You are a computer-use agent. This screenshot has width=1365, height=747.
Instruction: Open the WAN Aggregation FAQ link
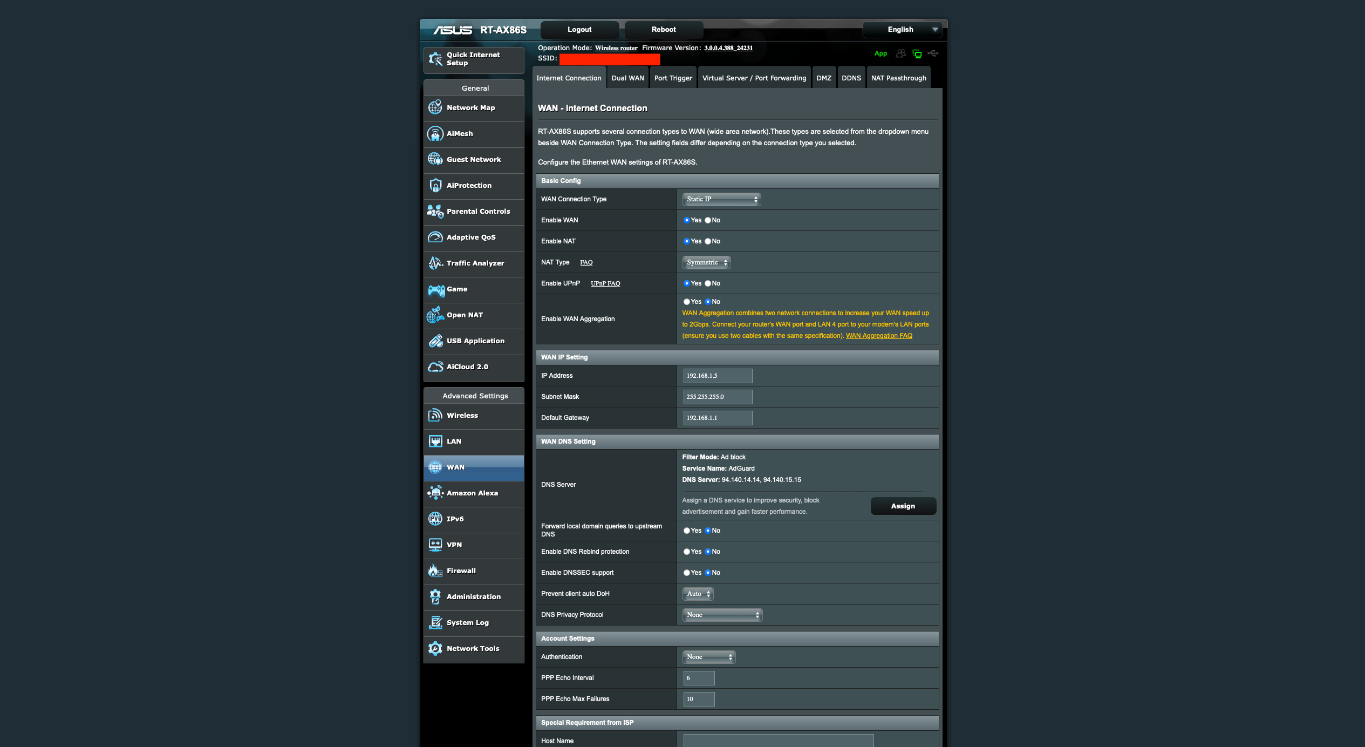[x=879, y=335]
